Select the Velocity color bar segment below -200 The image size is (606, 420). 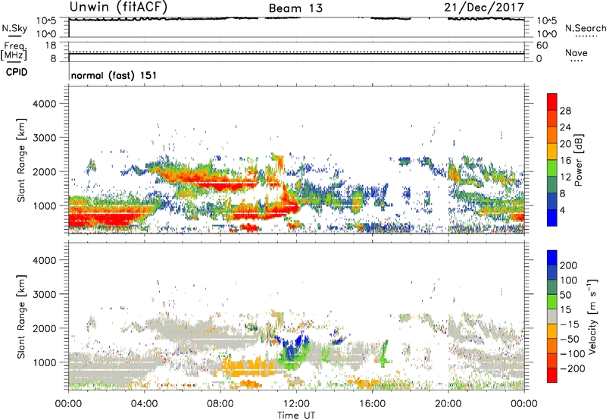pyautogui.click(x=552, y=375)
